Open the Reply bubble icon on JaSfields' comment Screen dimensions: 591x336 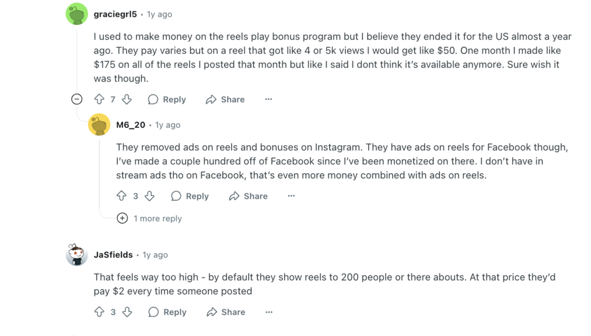(x=153, y=311)
